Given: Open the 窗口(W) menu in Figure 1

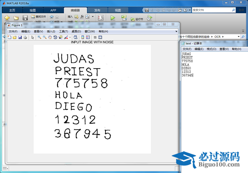Looking at the screenshot, I should pos(90,31).
